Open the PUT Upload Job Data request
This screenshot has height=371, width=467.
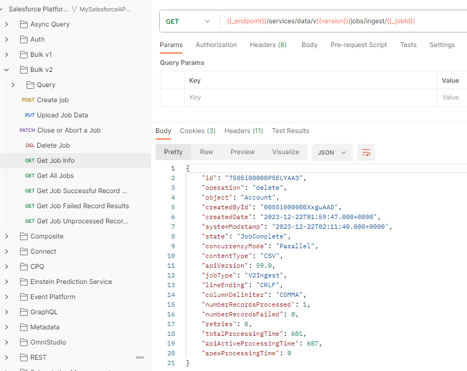[75, 115]
